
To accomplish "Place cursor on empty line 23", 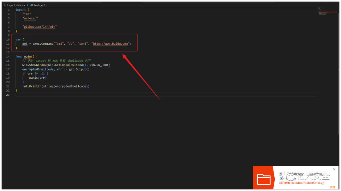I will 166,95.
